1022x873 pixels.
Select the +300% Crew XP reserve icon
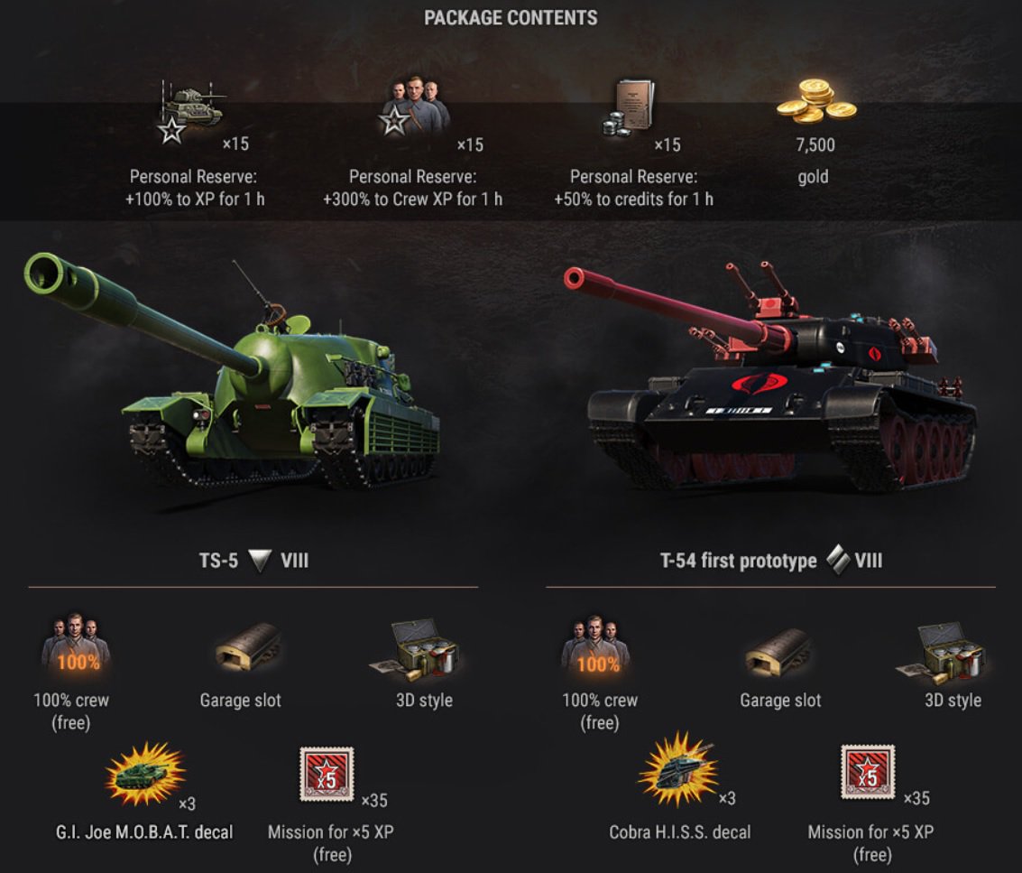[415, 107]
